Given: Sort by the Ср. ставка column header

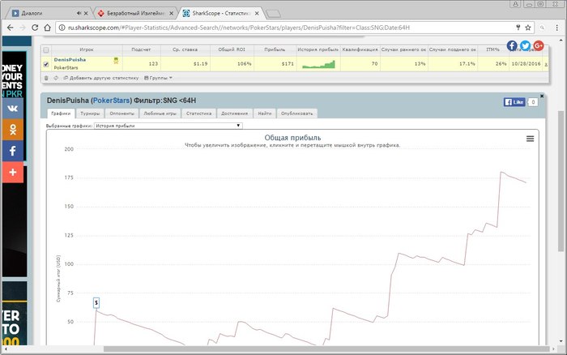Looking at the screenshot, I should click(185, 49).
